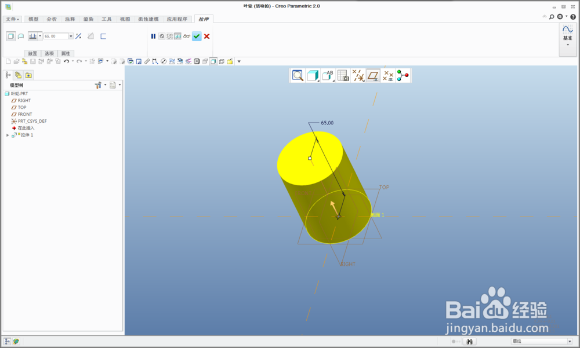Click the 65.00 depth value field
Viewport: 580px width, 348px height.
pos(56,36)
